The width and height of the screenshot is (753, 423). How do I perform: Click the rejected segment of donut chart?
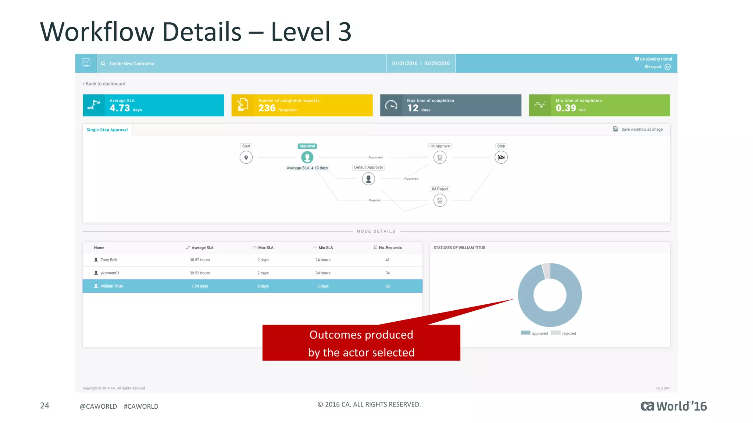[x=546, y=271]
